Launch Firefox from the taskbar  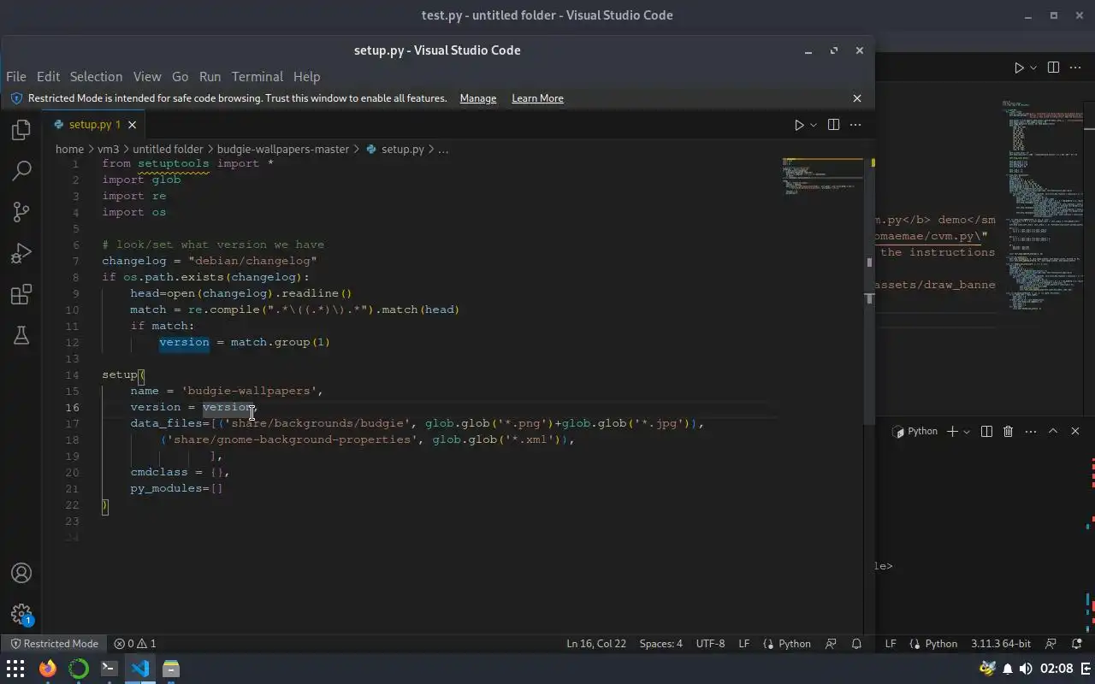[x=47, y=669]
